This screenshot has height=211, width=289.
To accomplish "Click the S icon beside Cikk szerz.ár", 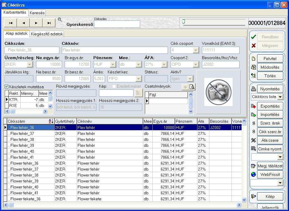I will click(254, 132).
